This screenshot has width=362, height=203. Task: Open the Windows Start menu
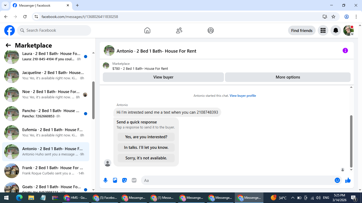click(6, 198)
